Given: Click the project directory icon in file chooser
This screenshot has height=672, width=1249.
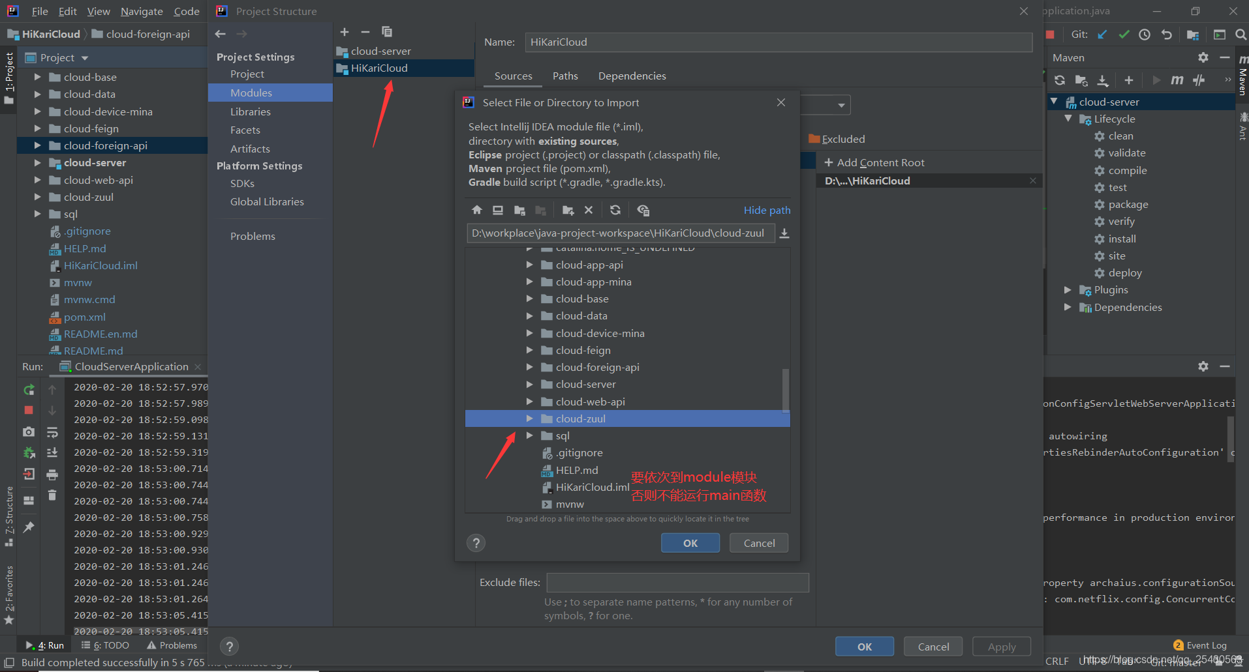Looking at the screenshot, I should (x=519, y=210).
